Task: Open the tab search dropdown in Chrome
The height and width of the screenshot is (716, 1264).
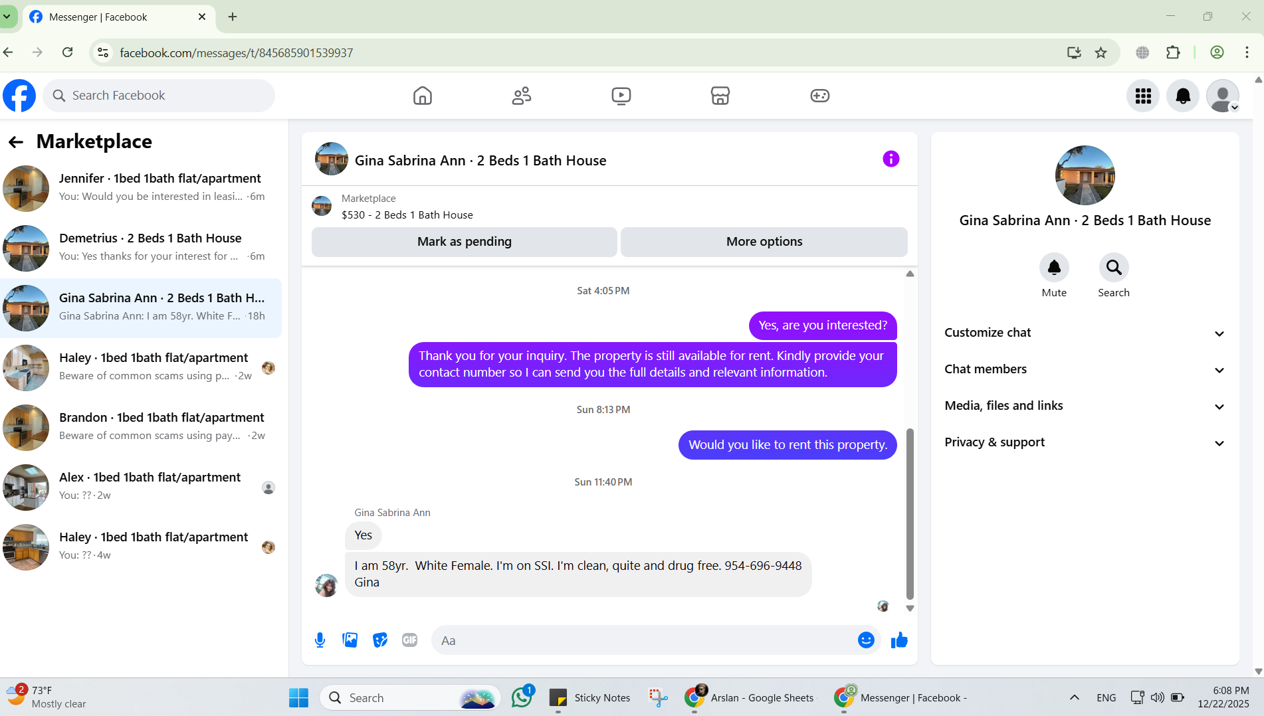Action: coord(7,17)
